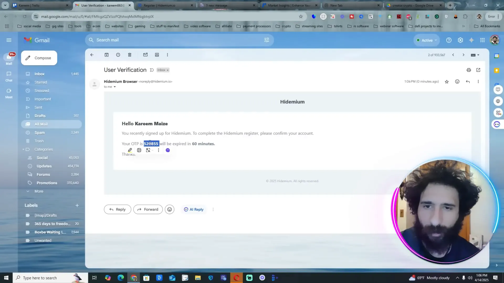Click the emoji reaction button below email
This screenshot has width=504, height=283.
pos(170,209)
